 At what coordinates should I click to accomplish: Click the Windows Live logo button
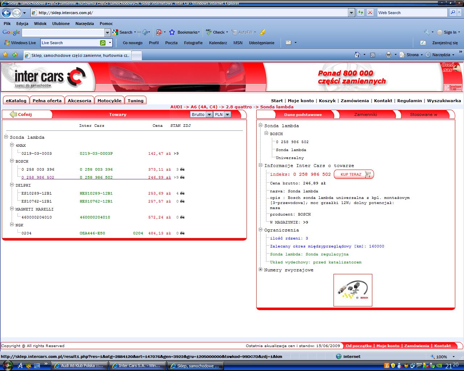click(x=20, y=43)
